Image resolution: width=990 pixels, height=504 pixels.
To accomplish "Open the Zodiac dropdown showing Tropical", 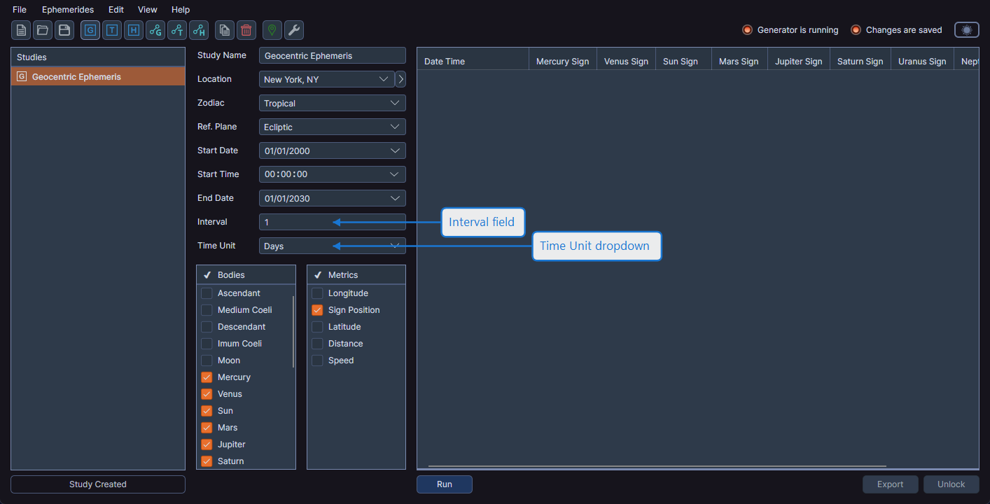I will coord(332,103).
